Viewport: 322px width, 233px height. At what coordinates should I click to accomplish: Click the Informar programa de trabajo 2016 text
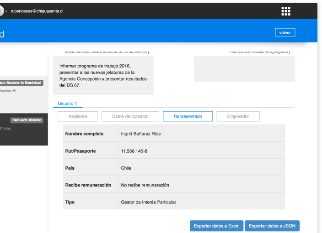(x=103, y=76)
